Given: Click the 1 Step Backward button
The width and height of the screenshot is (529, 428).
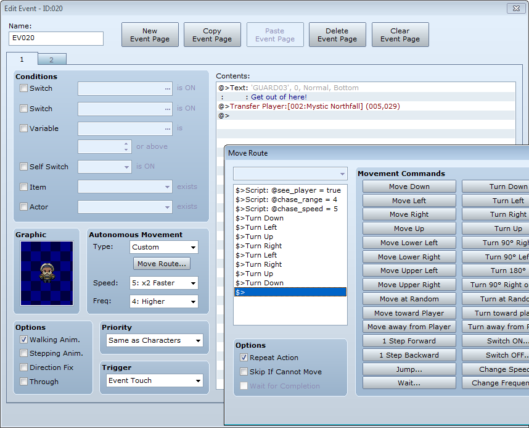Looking at the screenshot, I should tap(409, 355).
